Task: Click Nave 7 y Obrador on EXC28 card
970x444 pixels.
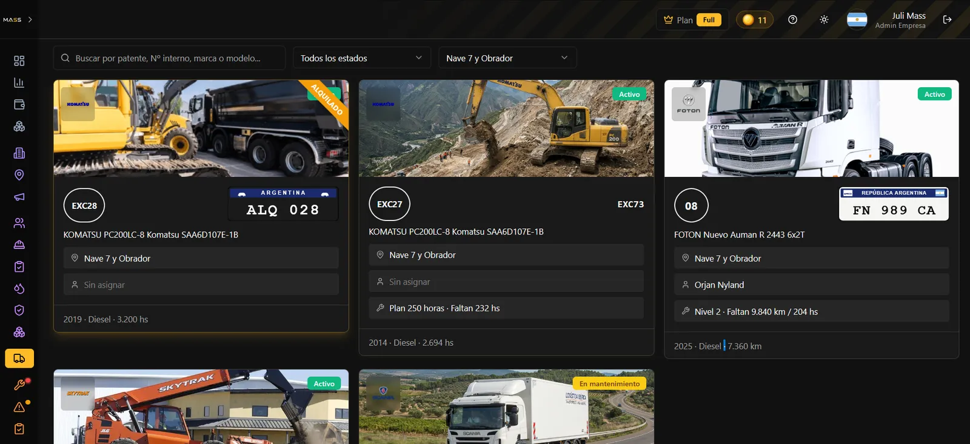Action: [201, 258]
